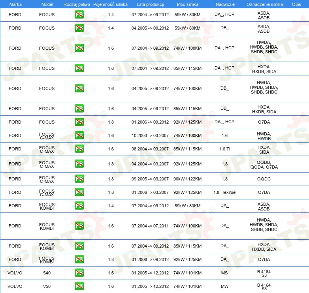Click petrol icon in Focus 1.4 DB_ row
Image resolution: width=309 pixels, height=293 pixels.
click(79, 28)
